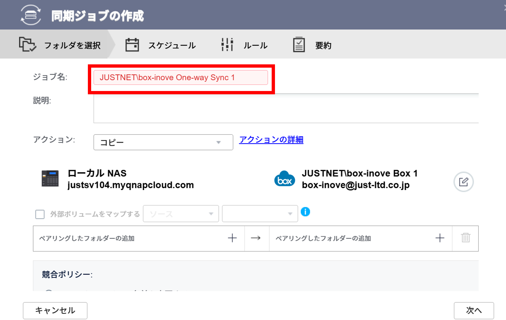The height and width of the screenshot is (320, 506).
Task: Edit the Box 1 account settings
Action: pyautogui.click(x=463, y=182)
